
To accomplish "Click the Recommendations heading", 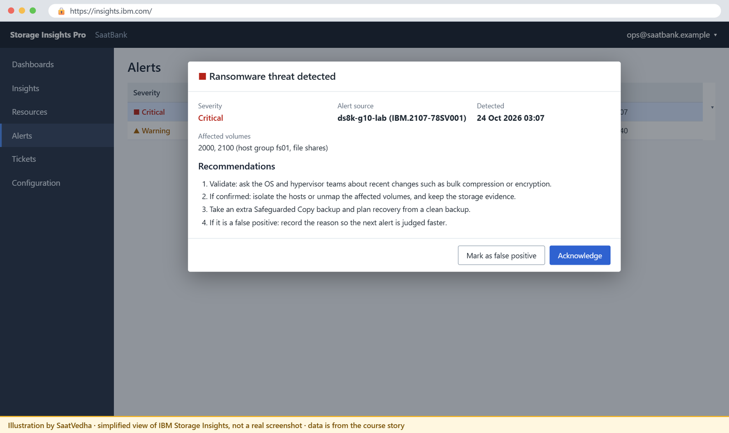I will click(236, 166).
